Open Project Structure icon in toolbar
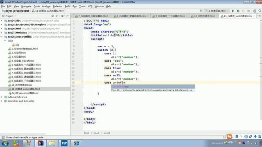 (x=255, y=11)
